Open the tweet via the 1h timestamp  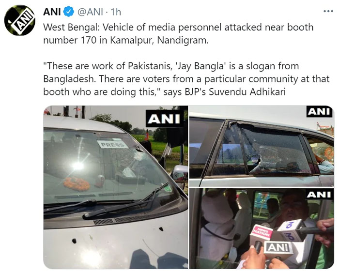[x=116, y=12]
